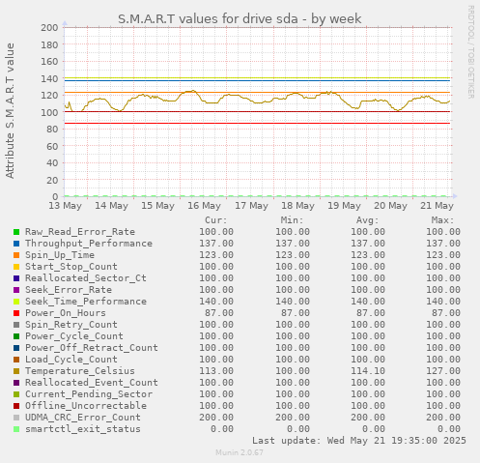Click the UDMA_CRC_Error_Count gray legend swatch
This screenshot has height=463, width=480.
point(16,418)
